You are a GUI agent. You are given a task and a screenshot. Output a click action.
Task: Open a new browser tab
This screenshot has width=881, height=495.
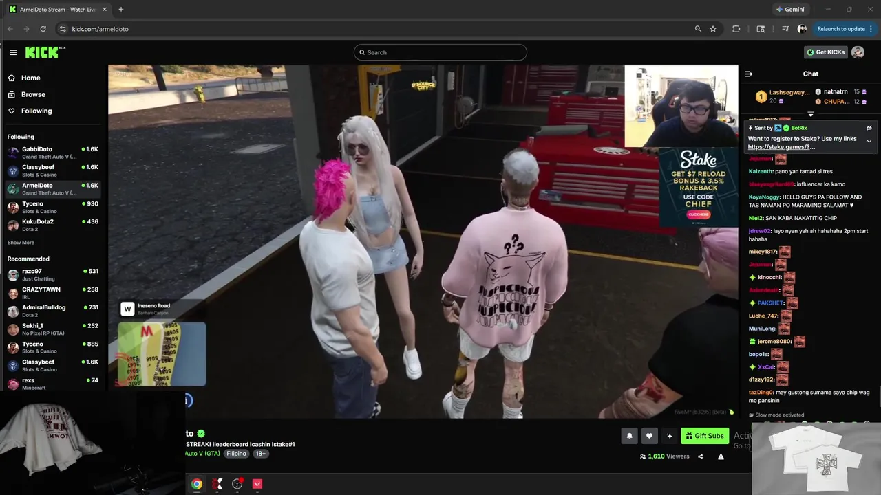tap(121, 10)
